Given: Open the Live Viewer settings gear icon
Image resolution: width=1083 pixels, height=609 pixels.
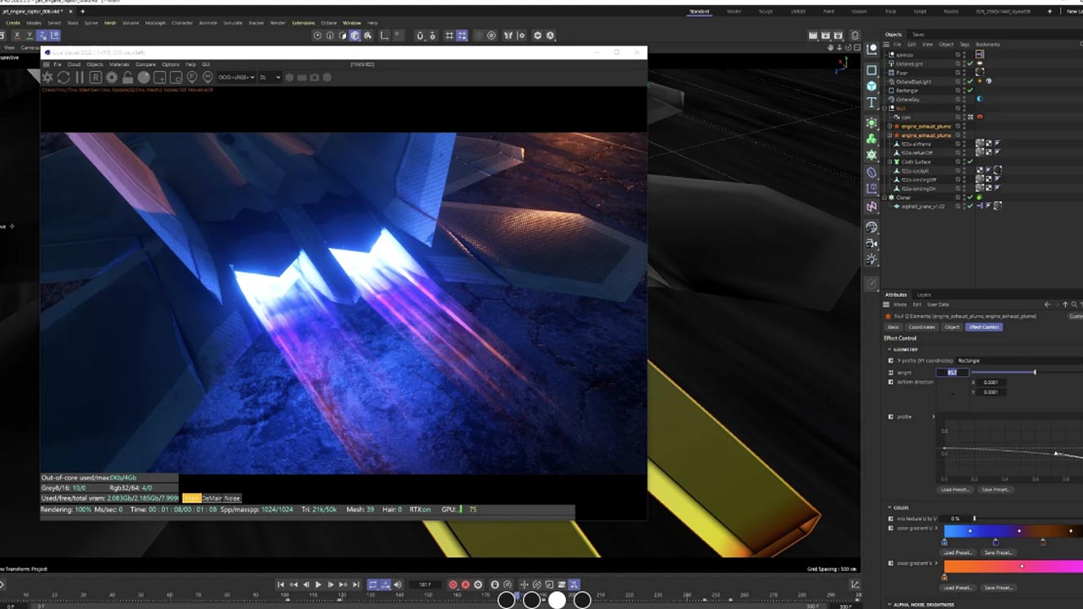Looking at the screenshot, I should 111,77.
